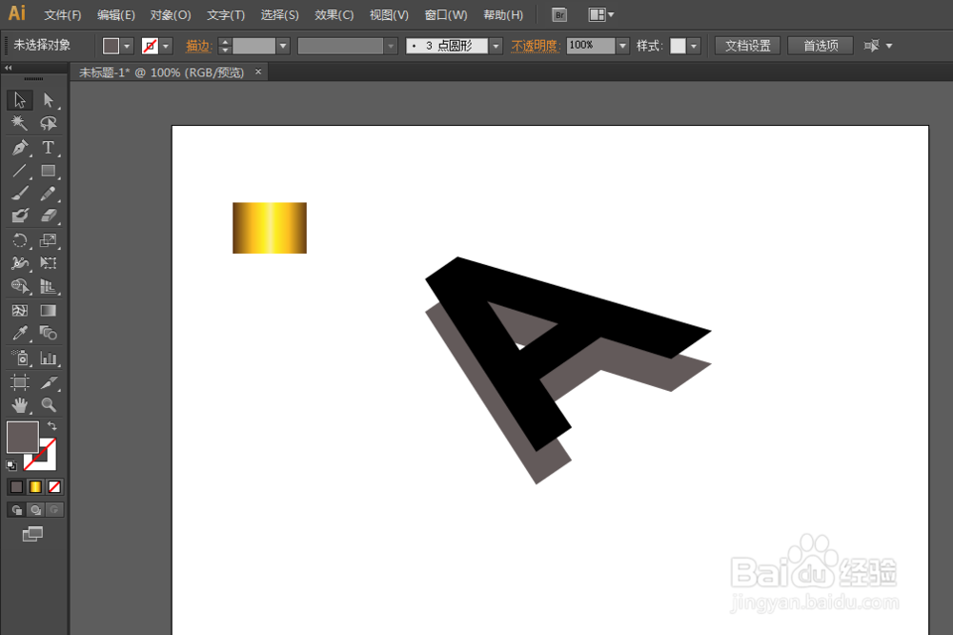Select the Blob Brush tool
This screenshot has width=953, height=635.
coord(20,215)
